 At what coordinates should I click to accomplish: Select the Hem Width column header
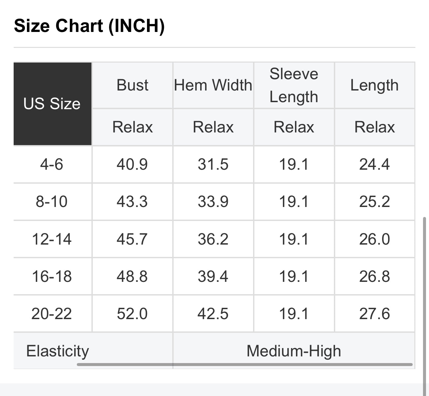click(213, 85)
